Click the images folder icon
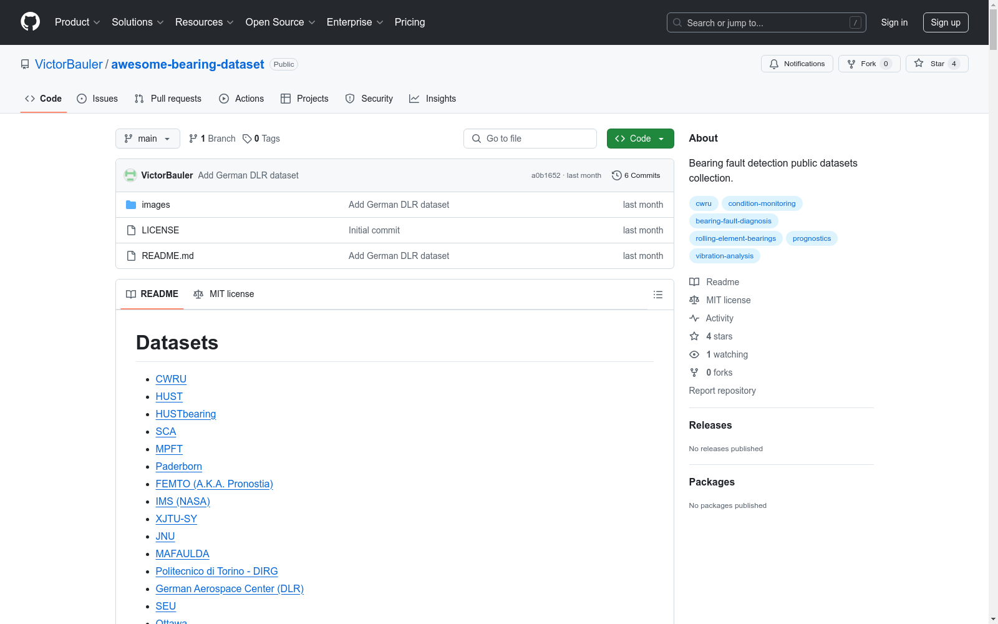 click(x=131, y=205)
